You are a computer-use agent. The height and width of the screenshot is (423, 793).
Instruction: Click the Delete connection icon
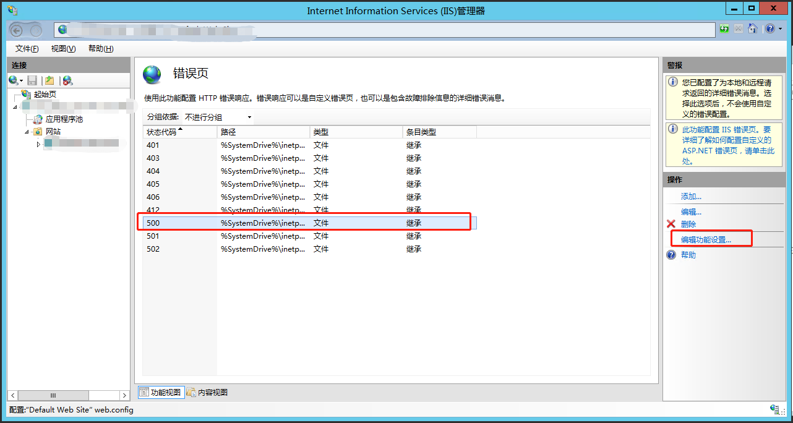coord(67,80)
